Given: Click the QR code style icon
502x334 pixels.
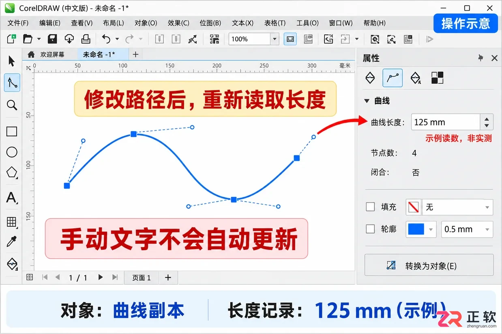Looking at the screenshot, I should (214, 39).
